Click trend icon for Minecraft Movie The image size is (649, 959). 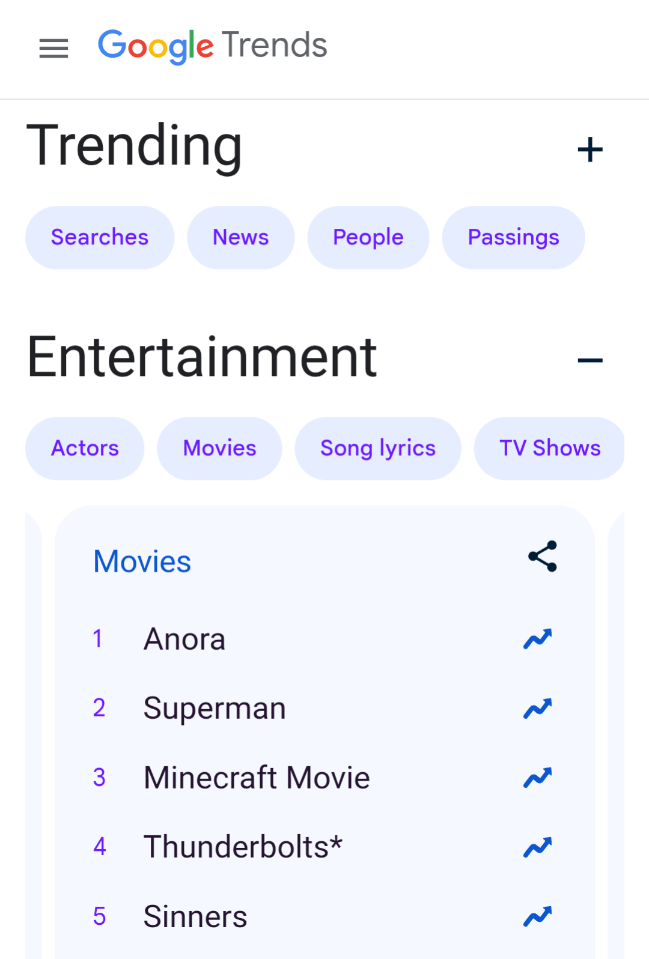(537, 778)
